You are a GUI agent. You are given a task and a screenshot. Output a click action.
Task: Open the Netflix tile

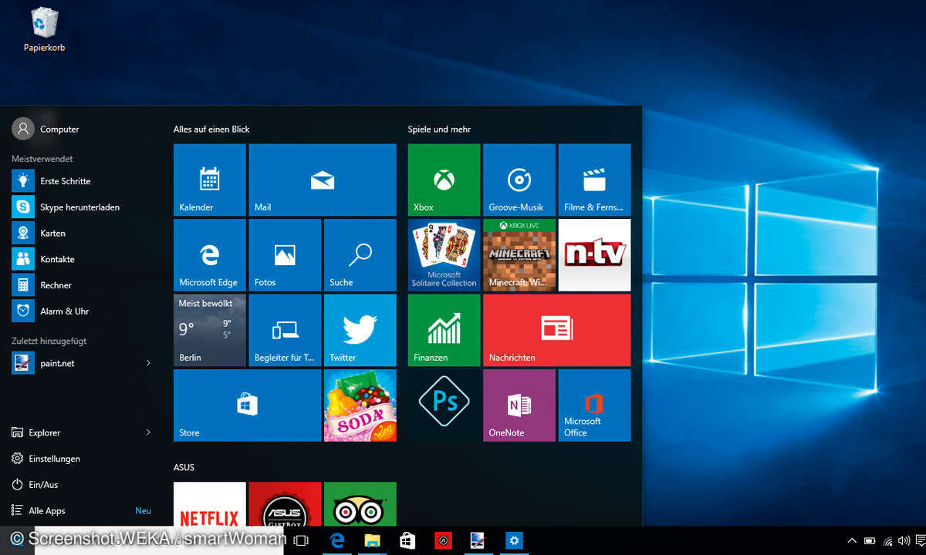pos(209,504)
